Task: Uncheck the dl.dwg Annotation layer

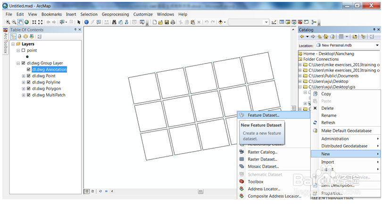Action: 28,69
